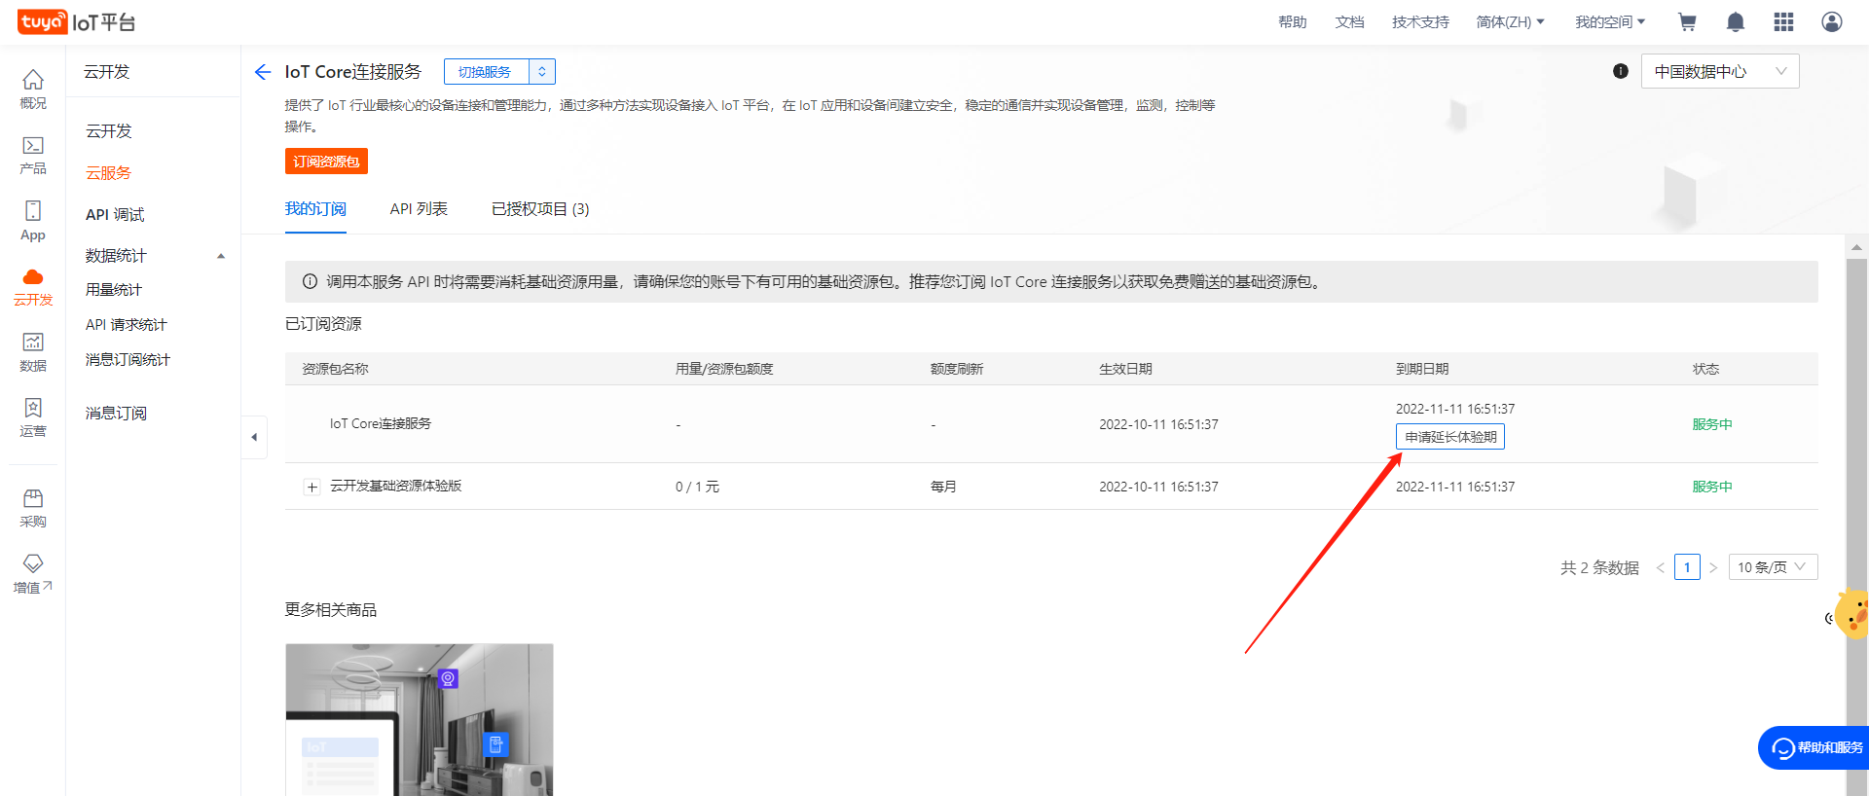Click 服务中 status in IoT Core row

(1712, 424)
